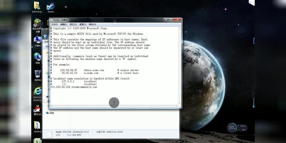Open the Steam desktop shortcut
Screen dimensions: 286x143
[x=51, y=7]
